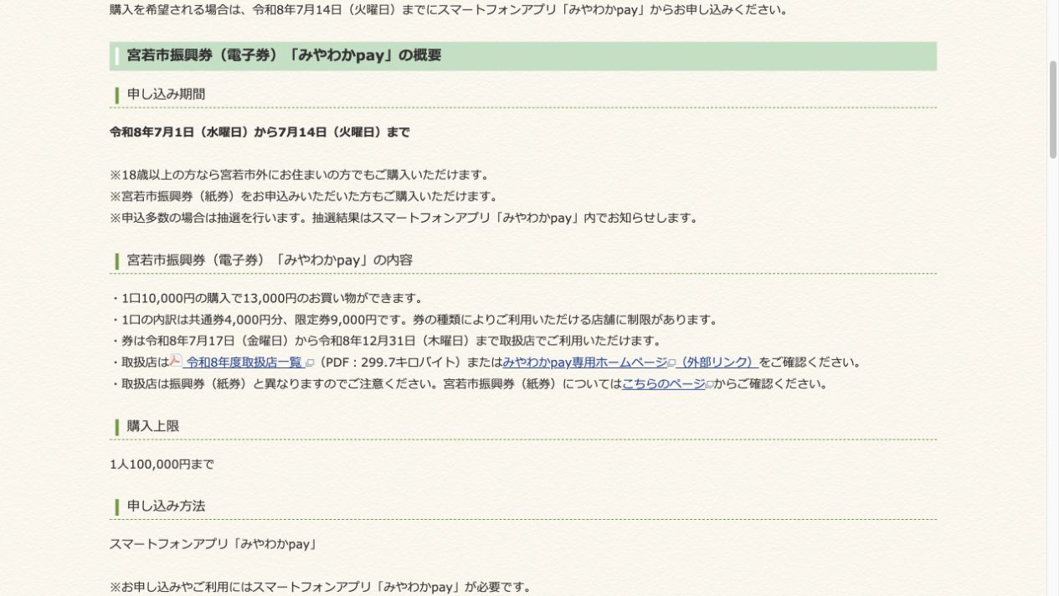Click the 購入上限 subheading

(153, 426)
